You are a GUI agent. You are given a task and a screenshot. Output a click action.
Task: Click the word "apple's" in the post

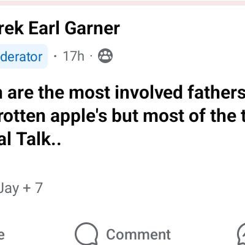coord(79,116)
